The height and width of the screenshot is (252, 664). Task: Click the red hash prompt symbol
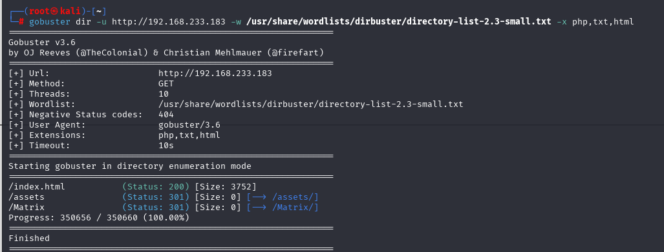click(21, 21)
